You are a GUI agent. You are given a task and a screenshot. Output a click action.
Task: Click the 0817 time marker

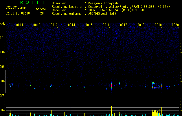(x=124, y=25)
